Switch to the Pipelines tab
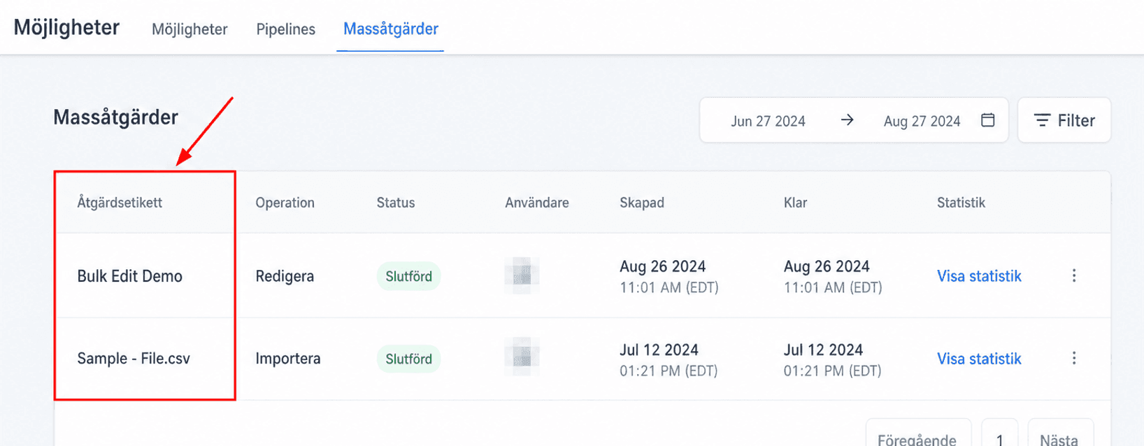 tap(285, 29)
